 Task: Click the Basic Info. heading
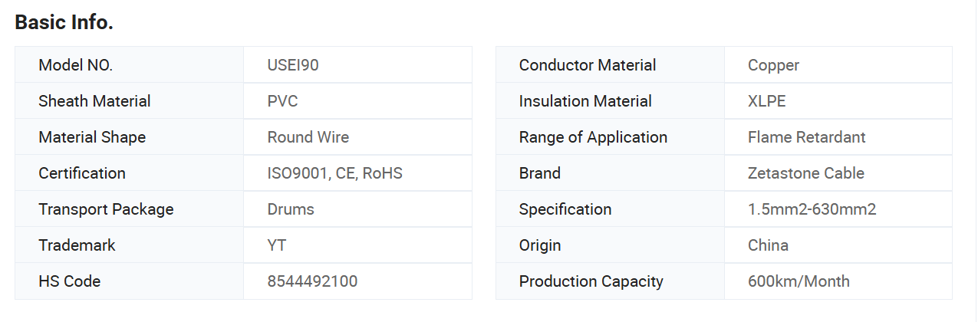click(64, 22)
